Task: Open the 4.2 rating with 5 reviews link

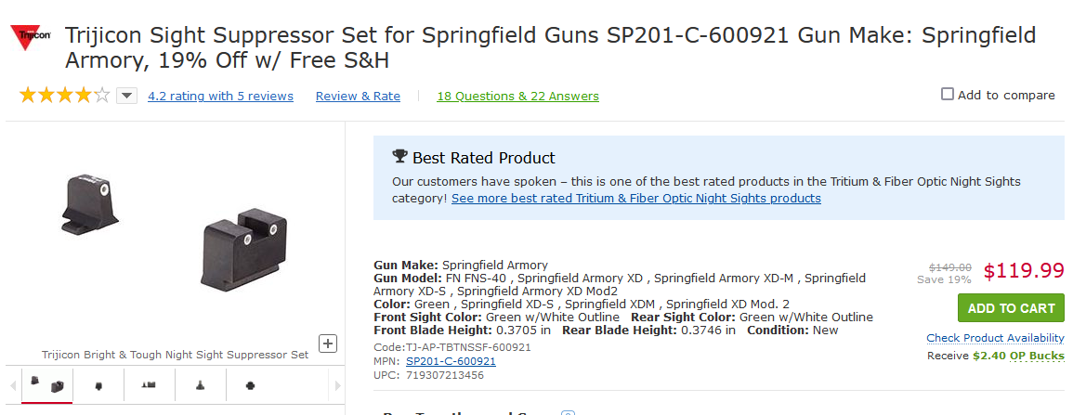Action: coord(220,96)
